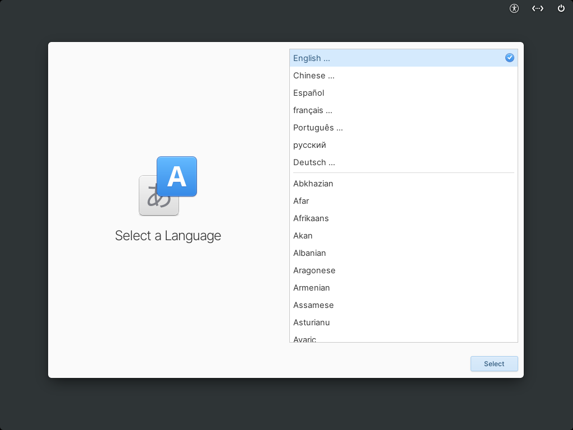Choose Chinese from the language list
The image size is (573, 430).
point(403,76)
